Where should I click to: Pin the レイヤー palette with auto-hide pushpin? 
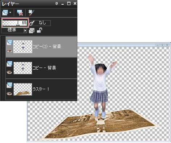click(56, 4)
